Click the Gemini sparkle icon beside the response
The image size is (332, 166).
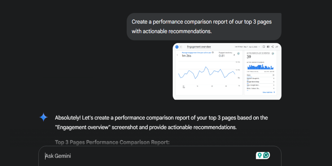(43, 118)
